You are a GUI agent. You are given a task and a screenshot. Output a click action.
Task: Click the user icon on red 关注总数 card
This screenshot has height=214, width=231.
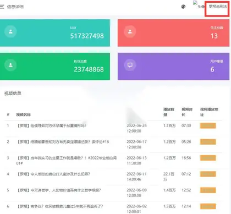[x=130, y=31]
